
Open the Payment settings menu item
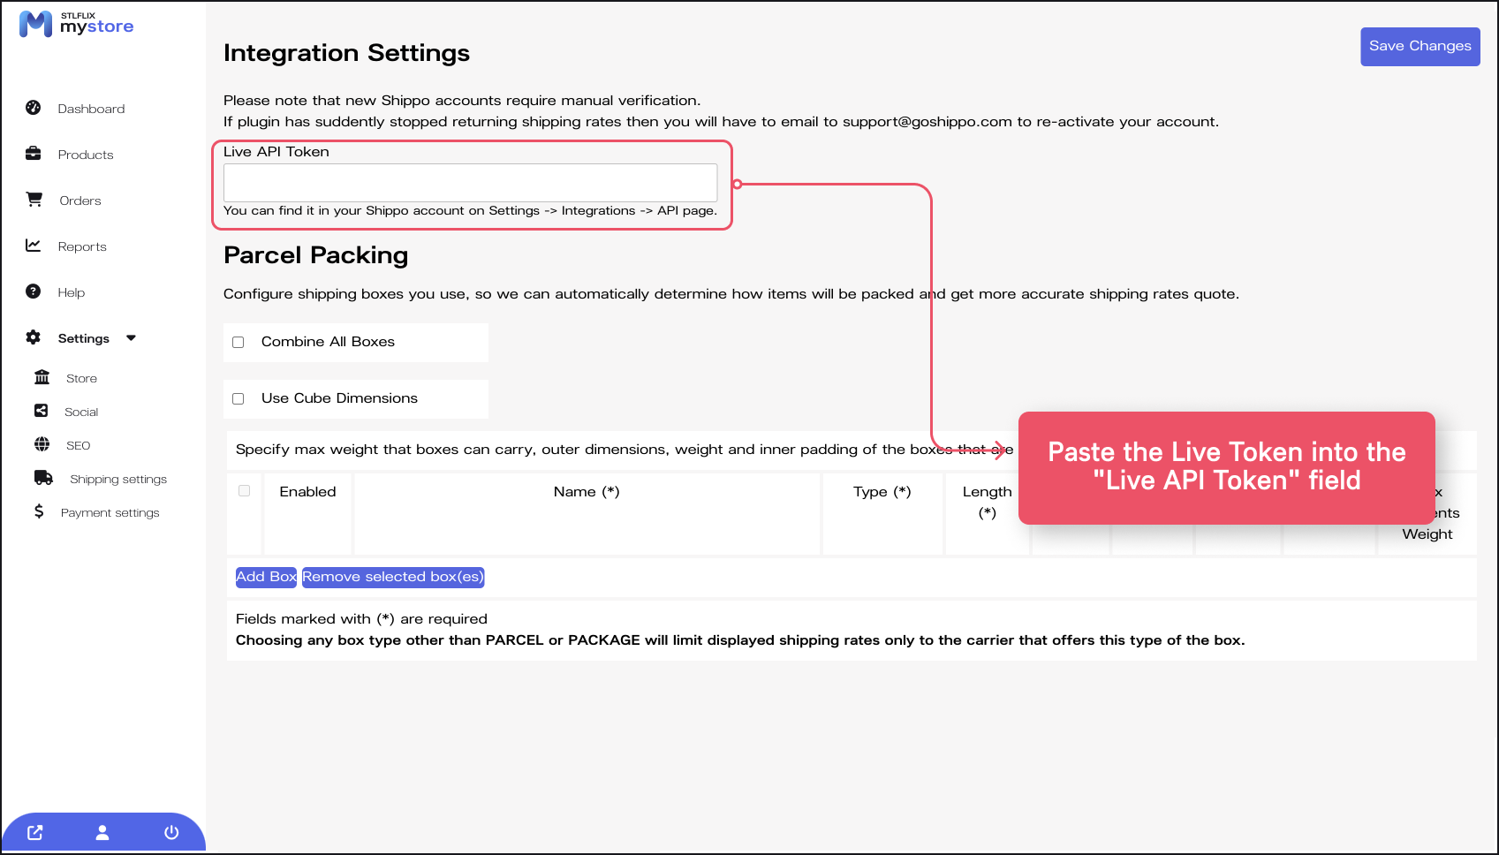pos(110,512)
